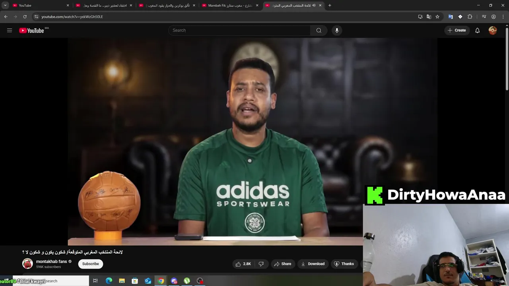This screenshot has width=509, height=286.
Task: Open File Explorer from taskbar
Action: (x=122, y=281)
